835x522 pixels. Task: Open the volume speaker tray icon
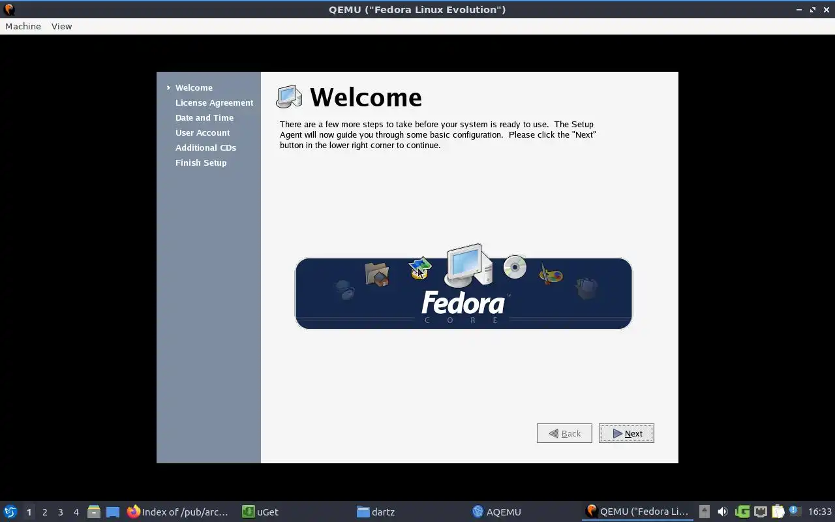tap(722, 512)
